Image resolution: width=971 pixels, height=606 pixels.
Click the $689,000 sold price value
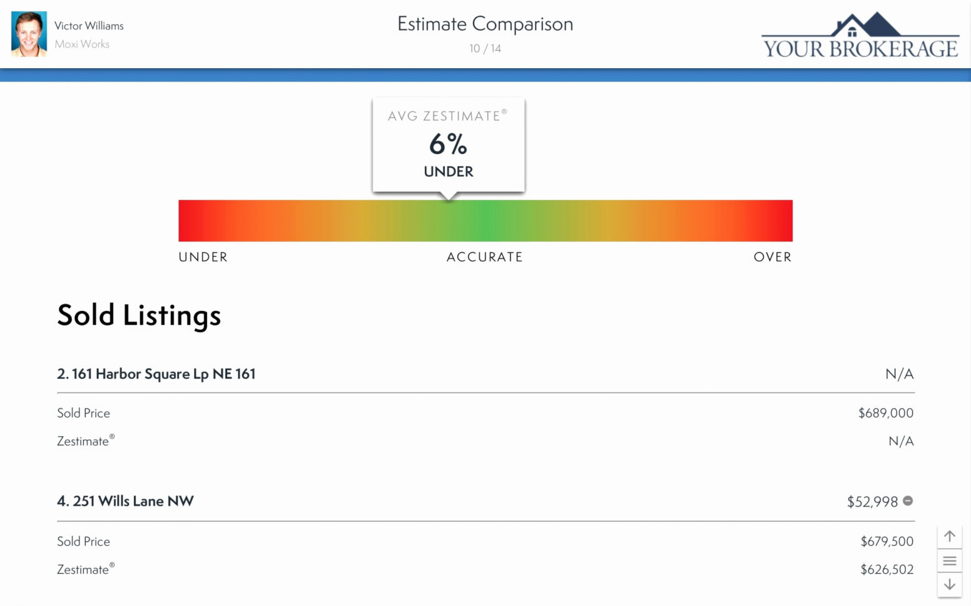885,413
